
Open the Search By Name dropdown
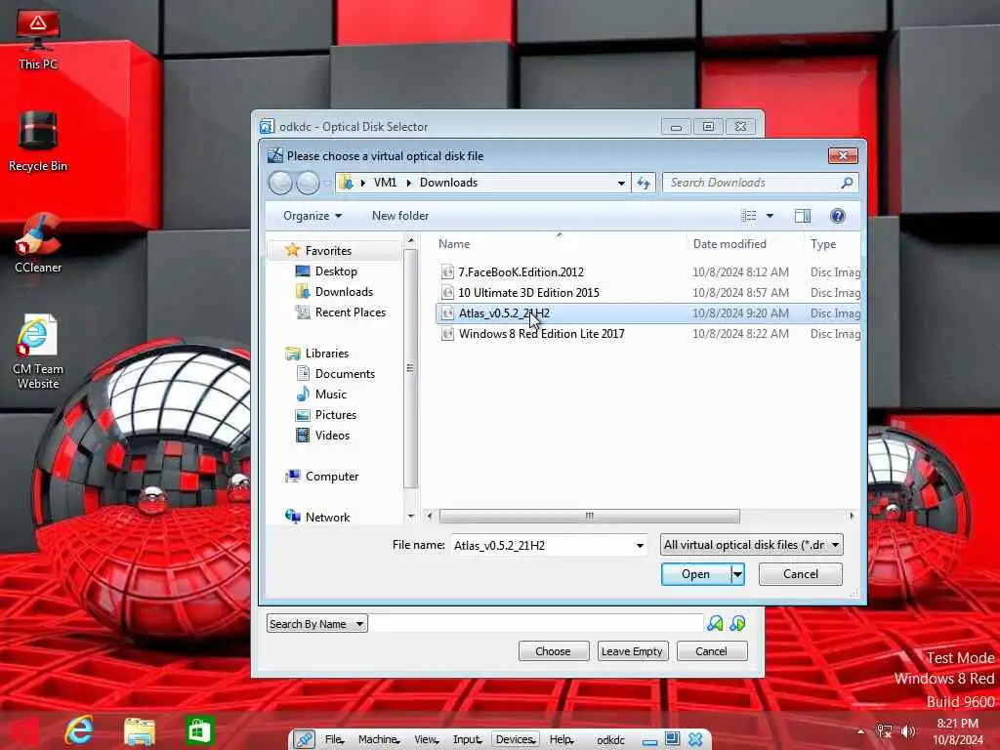(317, 624)
